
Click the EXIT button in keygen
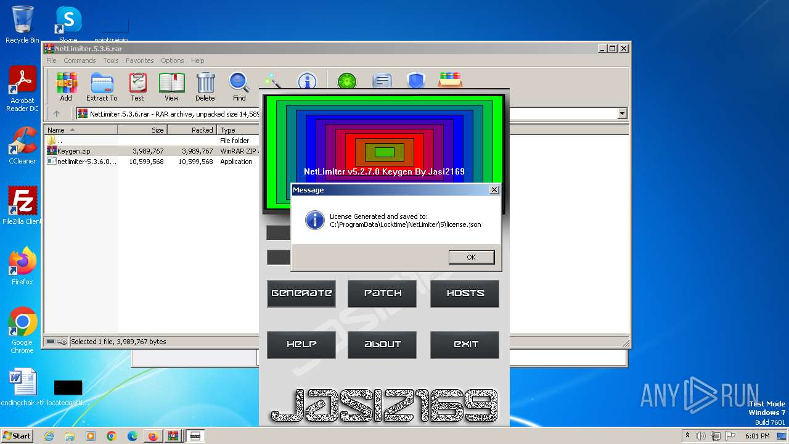(465, 345)
